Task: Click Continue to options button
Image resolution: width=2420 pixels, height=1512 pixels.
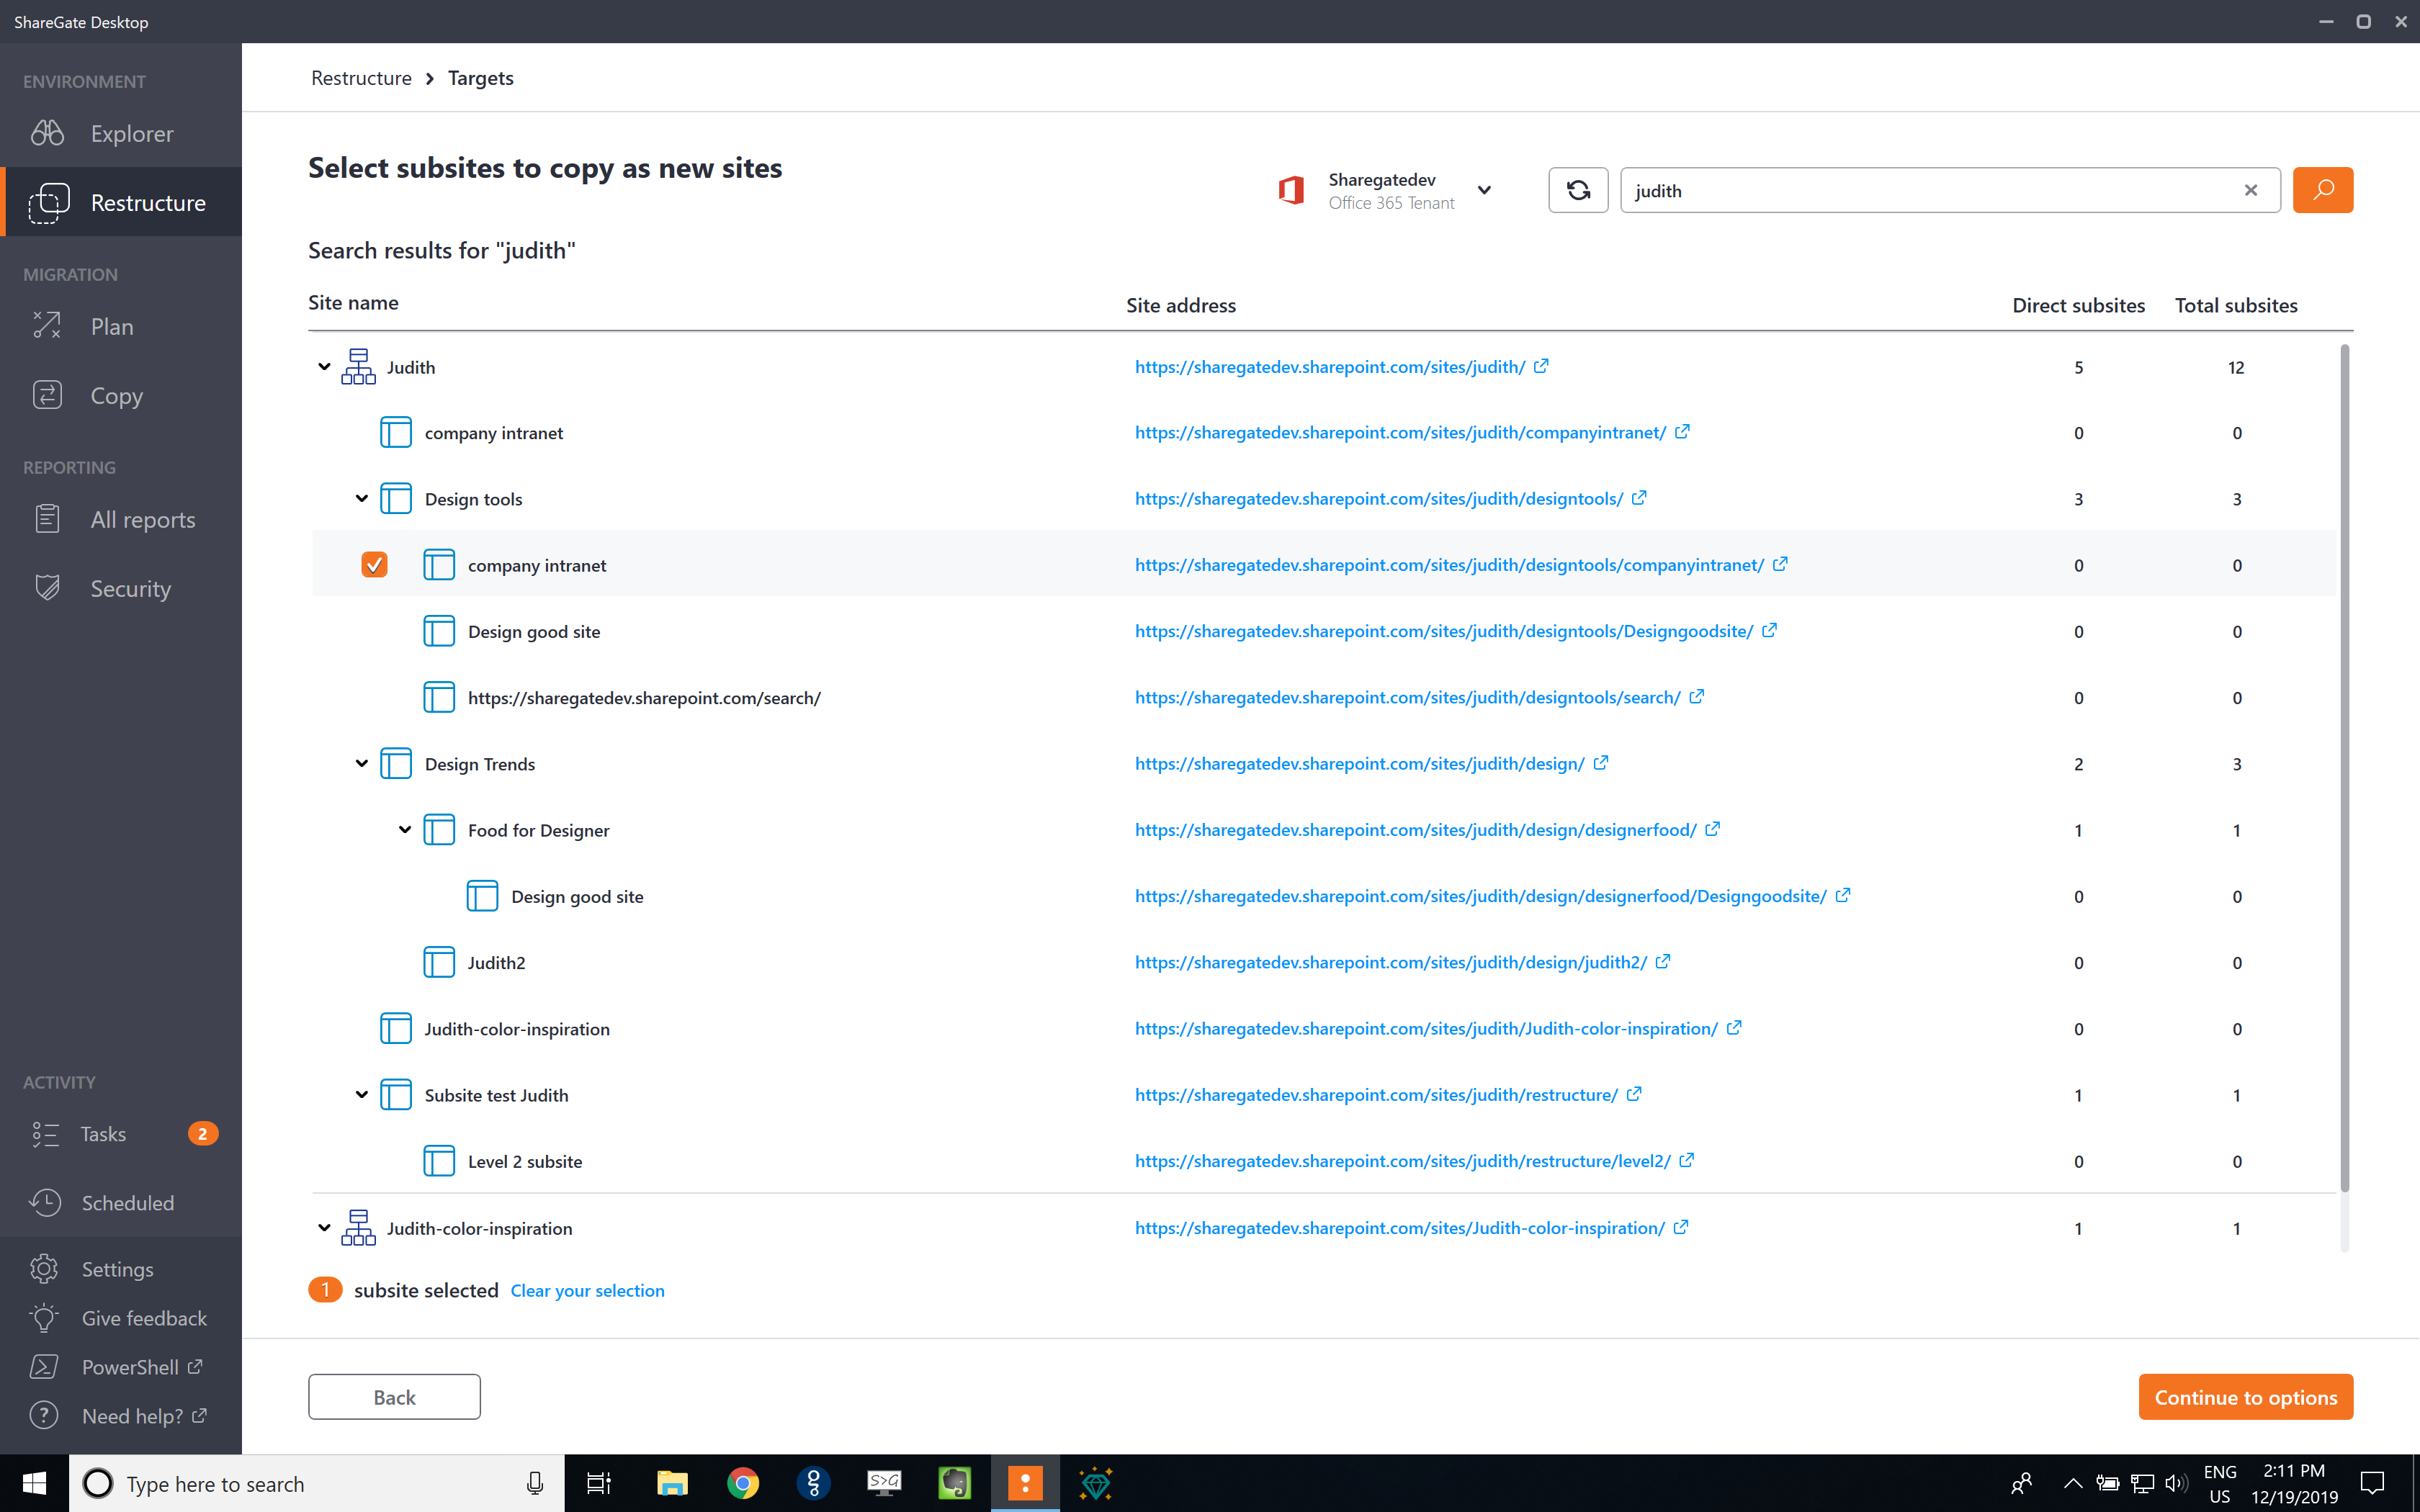Action: point(2246,1395)
